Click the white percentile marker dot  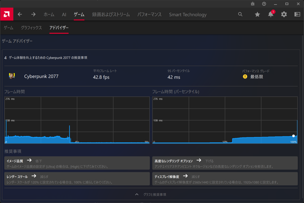[x=293, y=136]
